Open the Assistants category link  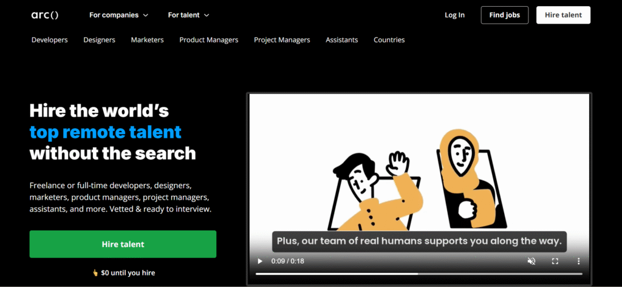click(341, 39)
